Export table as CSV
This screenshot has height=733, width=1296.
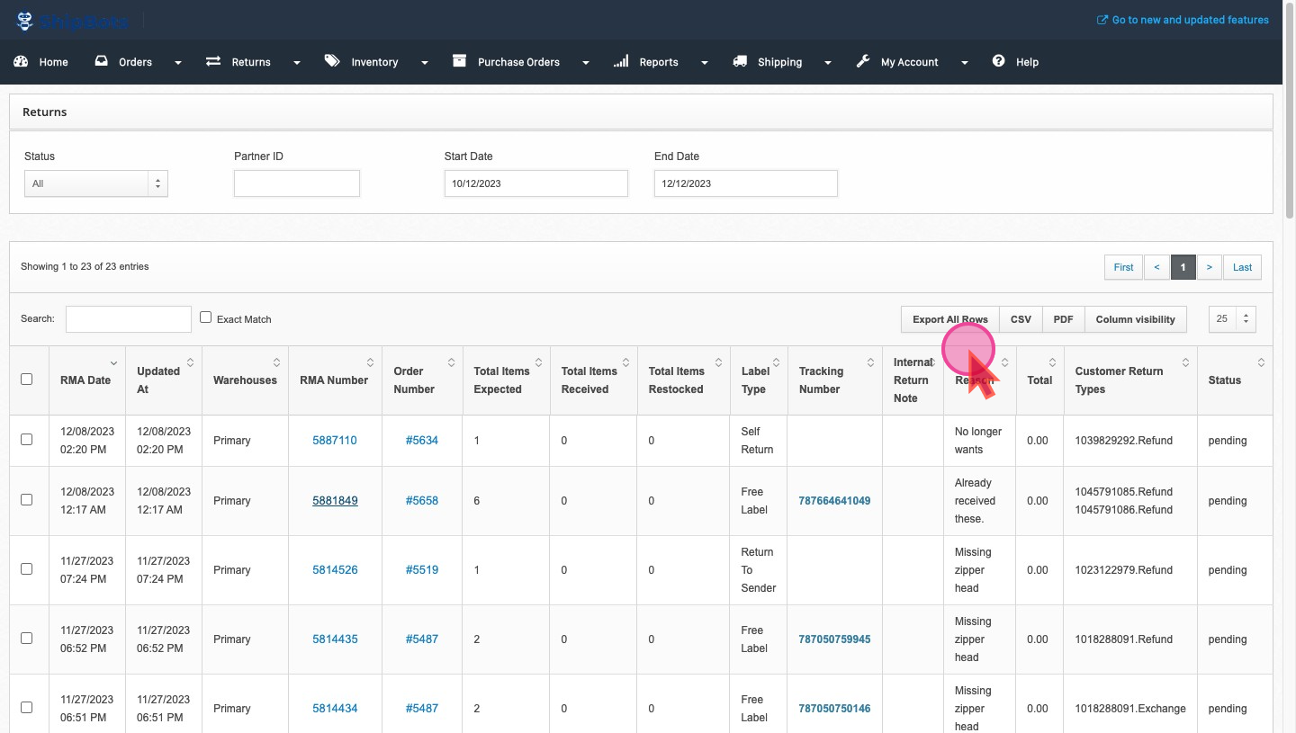(x=1021, y=319)
